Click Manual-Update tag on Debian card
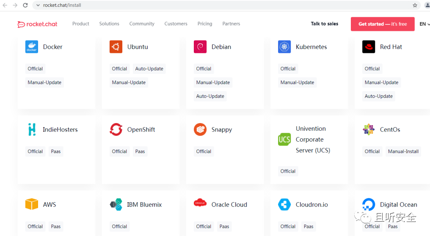The width and height of the screenshot is (430, 236). pos(213,82)
